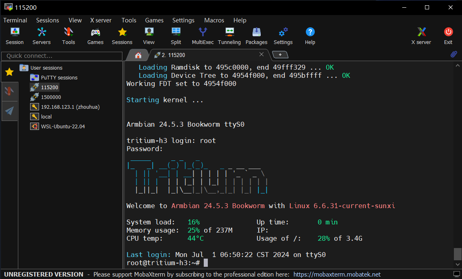Click the MobaXterm title bar app icon
462x279 pixels.
pos(8,7)
